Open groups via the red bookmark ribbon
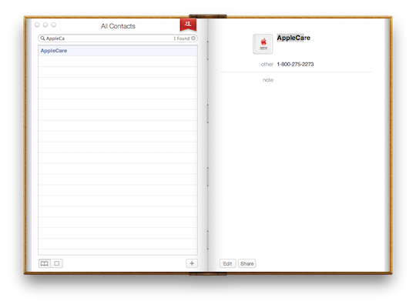The width and height of the screenshot is (416, 308). [188, 25]
